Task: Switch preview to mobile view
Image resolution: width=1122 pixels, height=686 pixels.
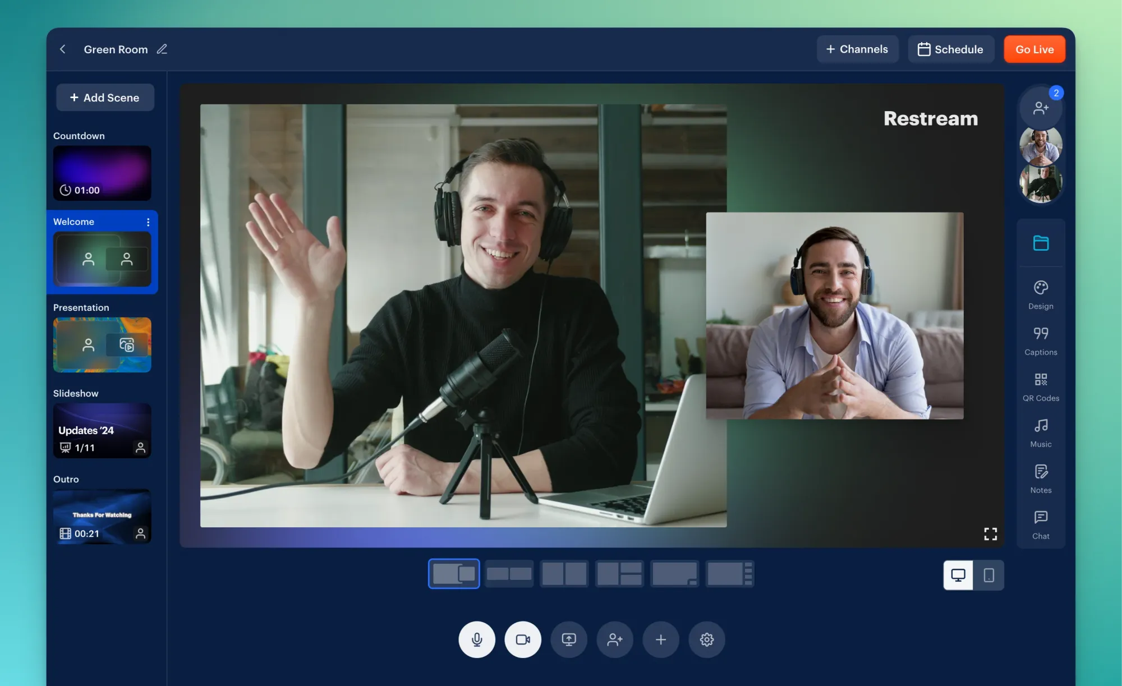Action: (x=988, y=574)
